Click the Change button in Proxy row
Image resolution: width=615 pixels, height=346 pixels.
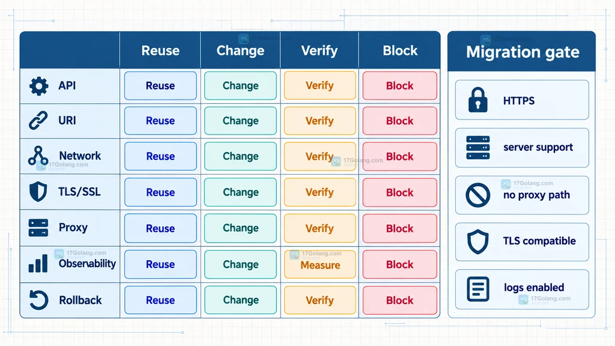point(240,228)
